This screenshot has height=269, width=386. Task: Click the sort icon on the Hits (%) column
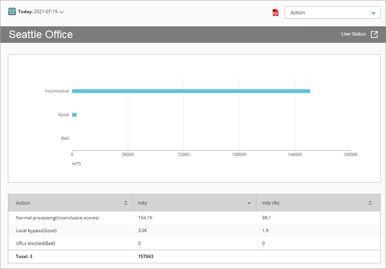370,203
